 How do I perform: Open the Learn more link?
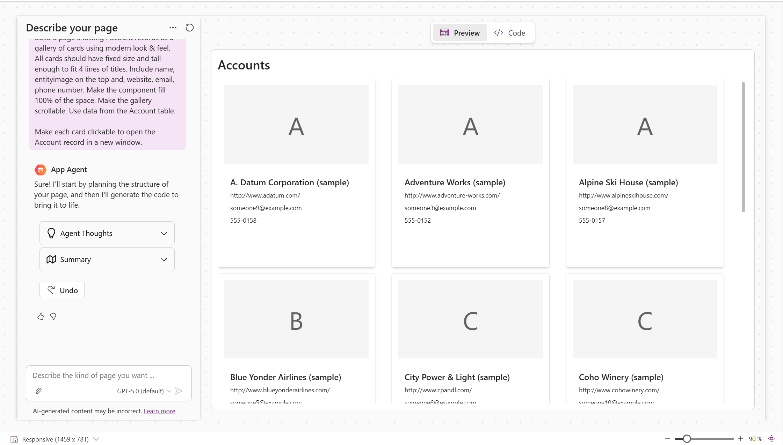coord(159,411)
